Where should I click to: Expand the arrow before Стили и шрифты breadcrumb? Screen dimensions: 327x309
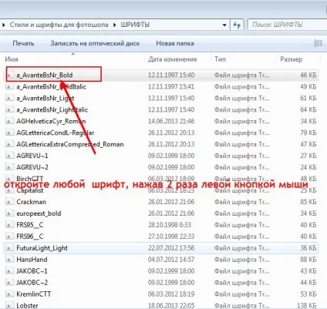pos(4,25)
